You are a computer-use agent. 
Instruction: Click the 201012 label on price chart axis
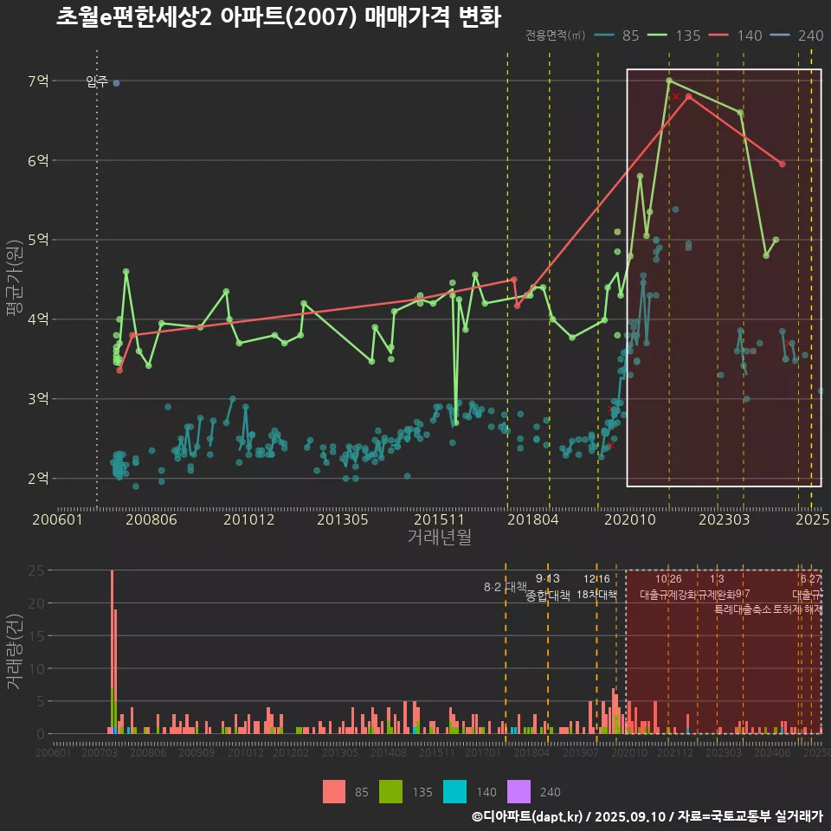click(x=248, y=519)
